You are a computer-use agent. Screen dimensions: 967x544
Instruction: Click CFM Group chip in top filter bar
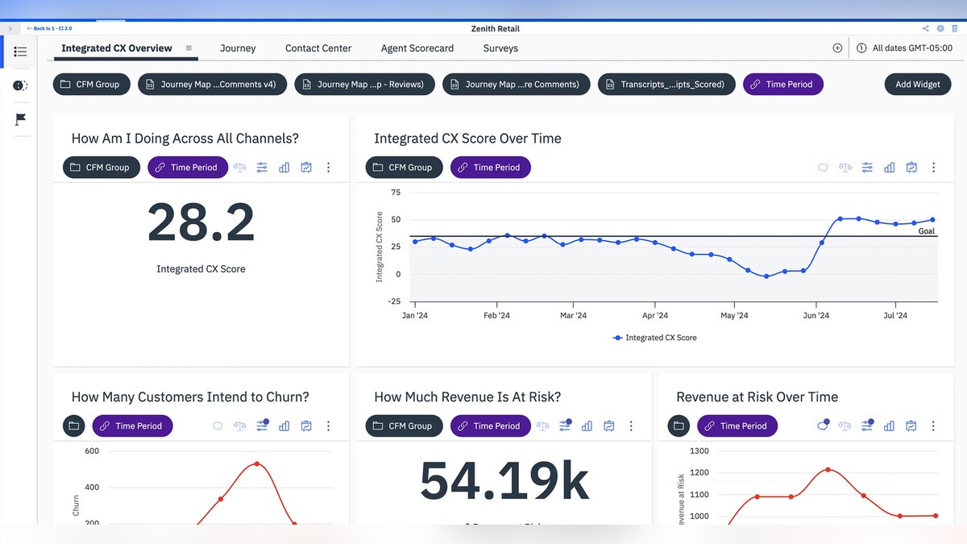(x=92, y=85)
